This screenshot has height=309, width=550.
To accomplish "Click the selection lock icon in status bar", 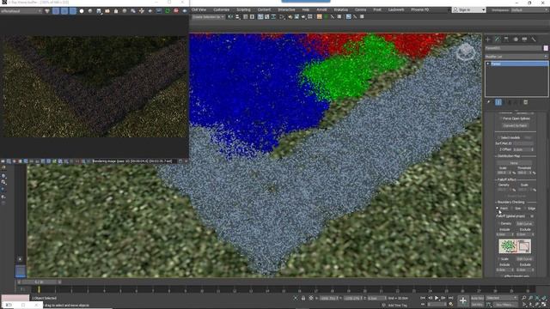I will point(303,298).
